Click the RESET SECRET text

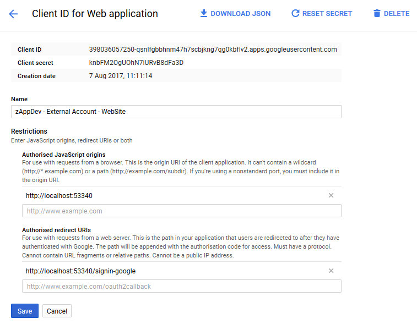coord(327,14)
